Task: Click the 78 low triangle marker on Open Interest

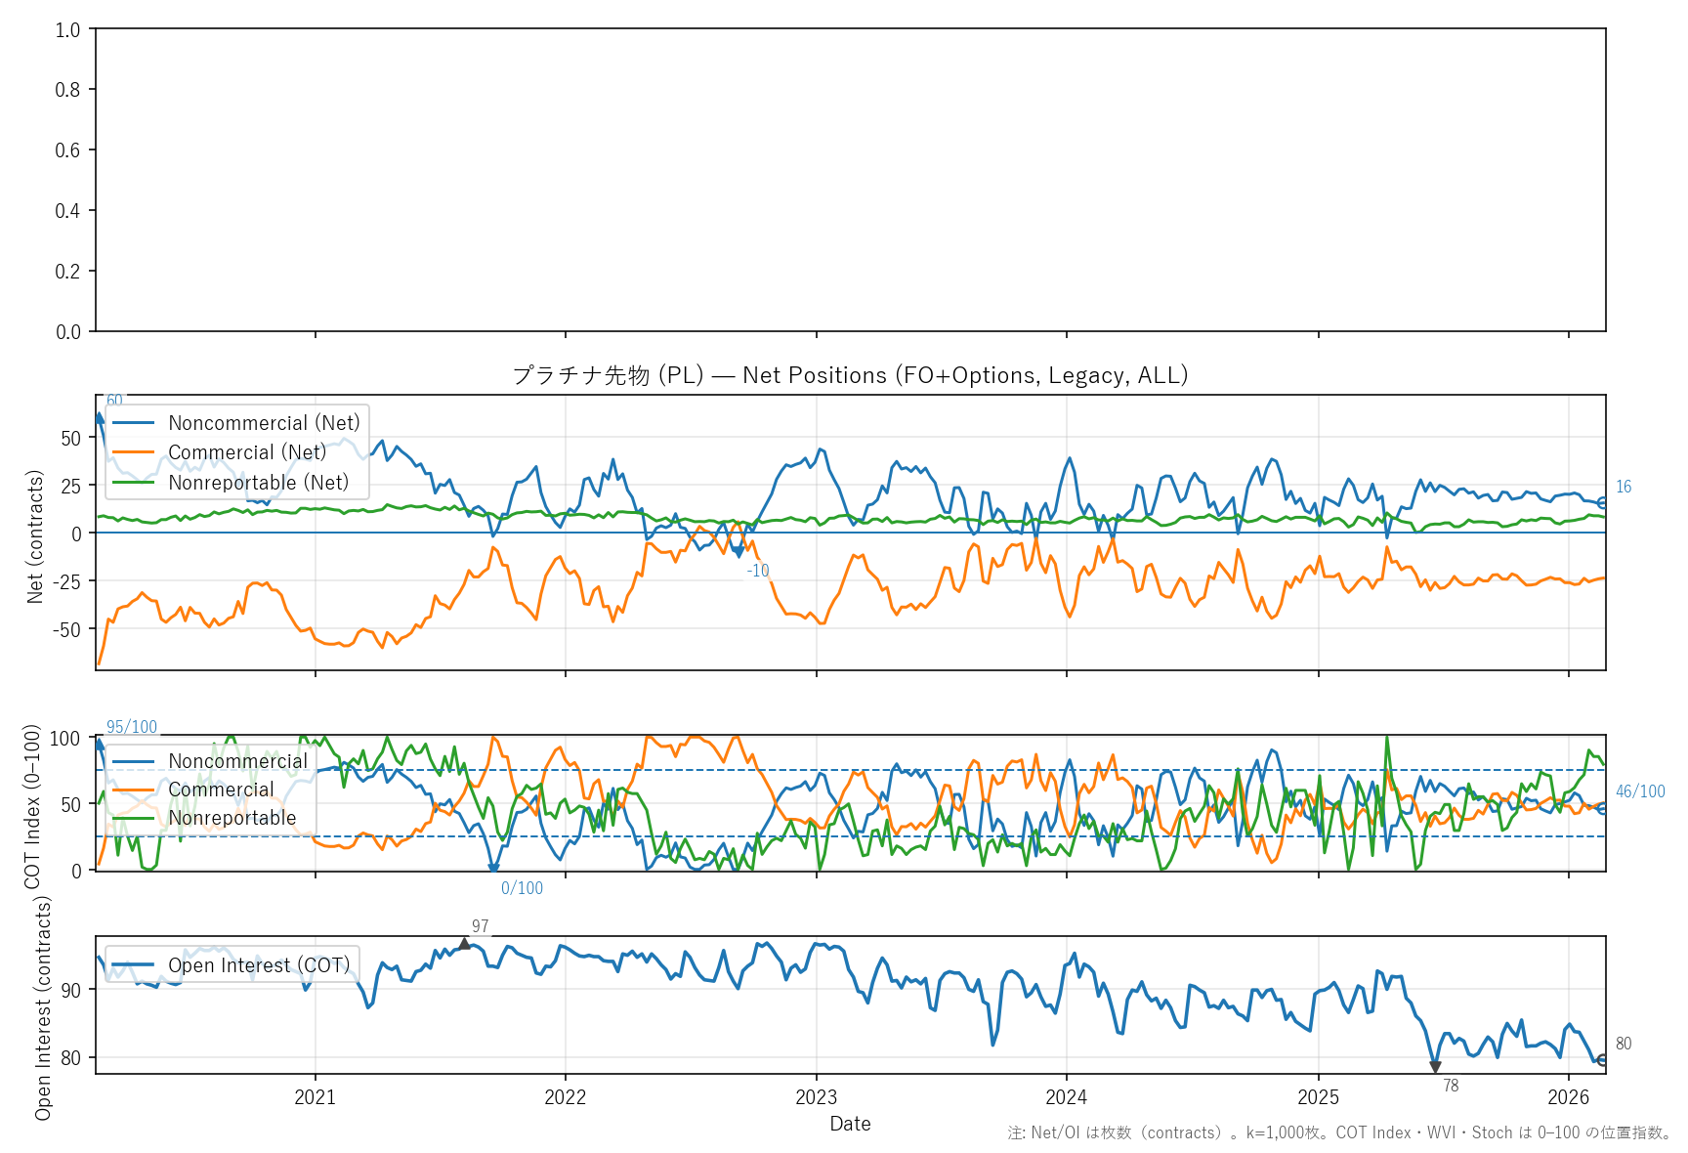Action: (1435, 1067)
